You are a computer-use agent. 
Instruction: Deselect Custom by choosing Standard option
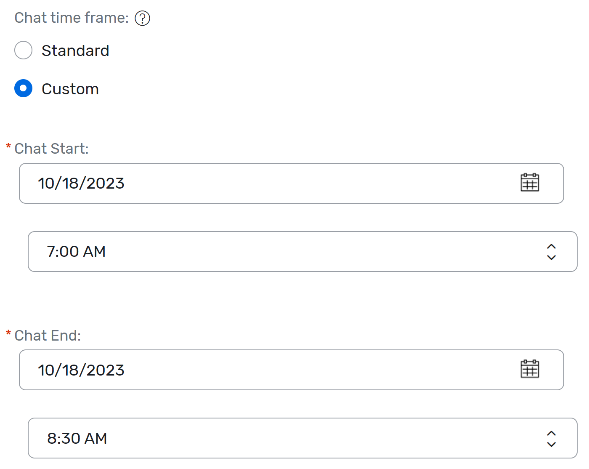pos(23,50)
